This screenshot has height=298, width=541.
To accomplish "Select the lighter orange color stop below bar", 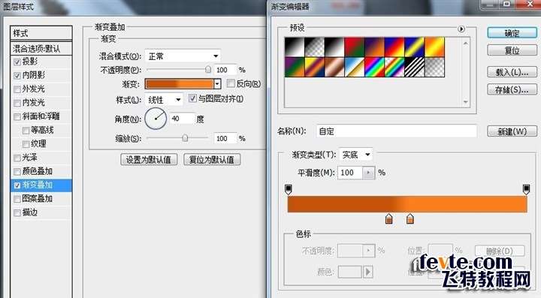I will pyautogui.click(x=410, y=218).
